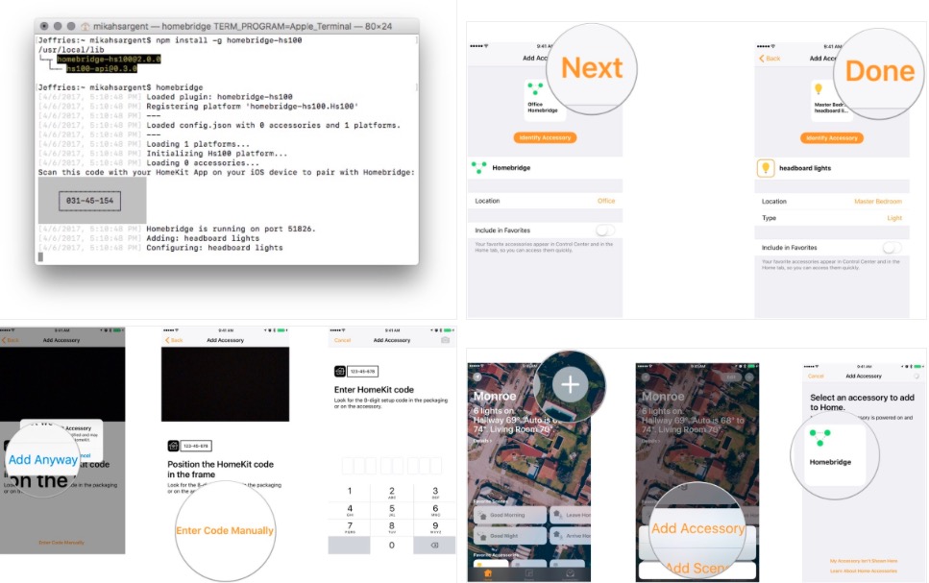This screenshot has width=929, height=583.
Task: Tap plus icon on dimmed Monroe screen
Action: coord(749,377)
